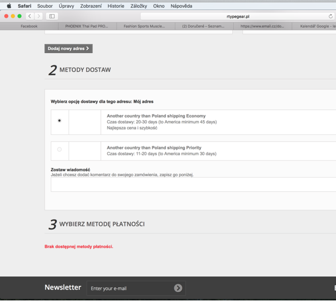Viewport: 336px width, 301px height.
Task: Click the rtypegear.pl address bar
Action: coord(238,16)
